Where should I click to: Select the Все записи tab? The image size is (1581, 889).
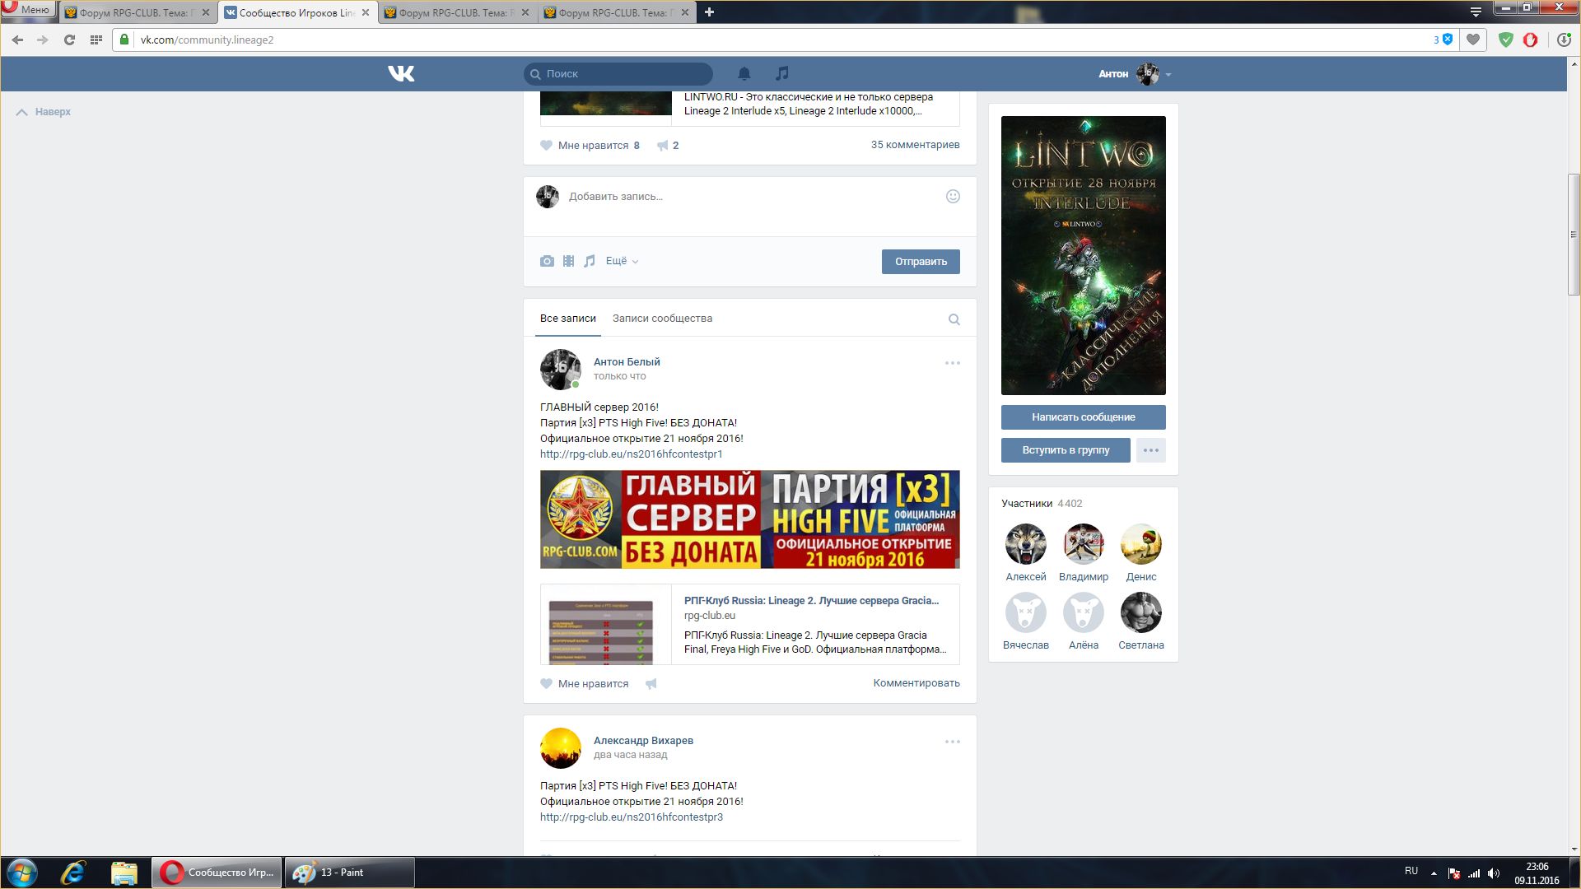(567, 319)
